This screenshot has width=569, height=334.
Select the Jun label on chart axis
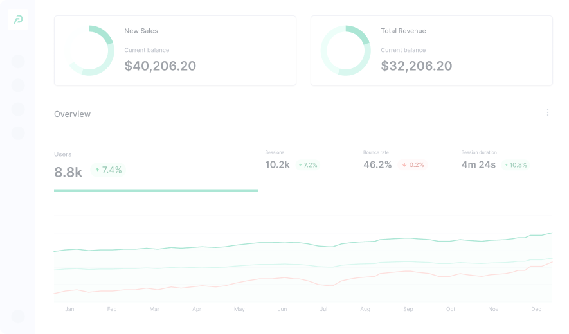282,310
